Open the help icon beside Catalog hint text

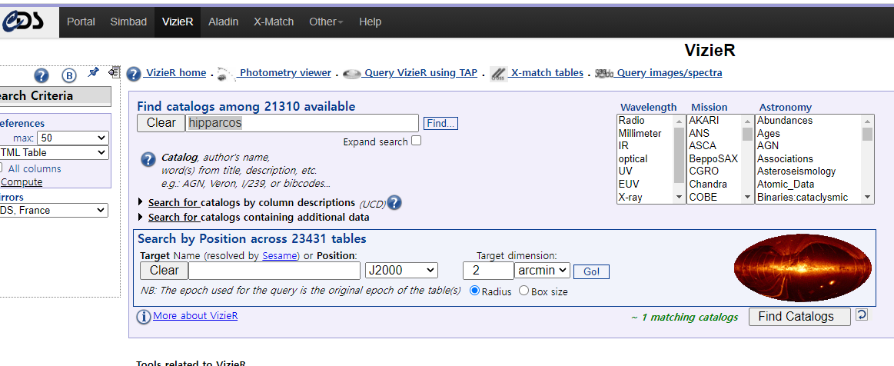click(x=148, y=159)
